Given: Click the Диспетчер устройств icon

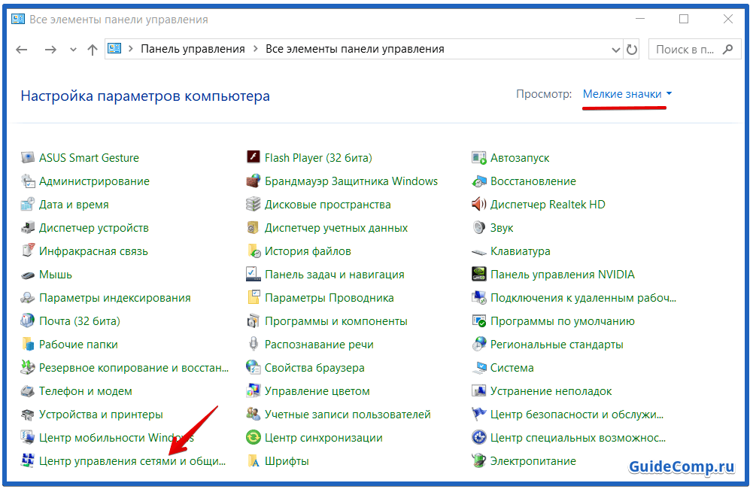Looking at the screenshot, I should click(28, 228).
